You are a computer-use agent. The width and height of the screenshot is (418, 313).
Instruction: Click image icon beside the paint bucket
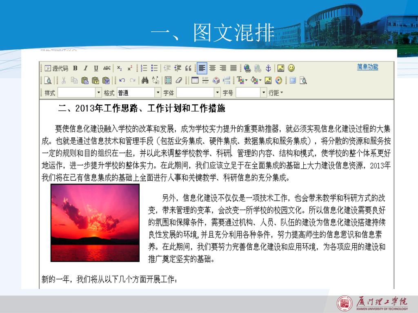point(268,80)
